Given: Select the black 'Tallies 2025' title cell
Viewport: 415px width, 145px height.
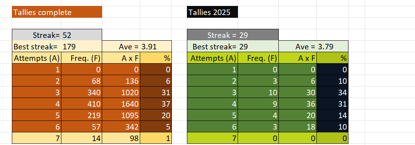Looking at the screenshot, I should coord(213,12).
